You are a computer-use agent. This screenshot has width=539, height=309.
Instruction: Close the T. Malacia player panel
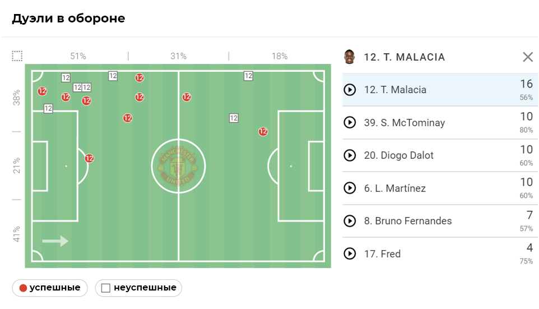tap(528, 57)
